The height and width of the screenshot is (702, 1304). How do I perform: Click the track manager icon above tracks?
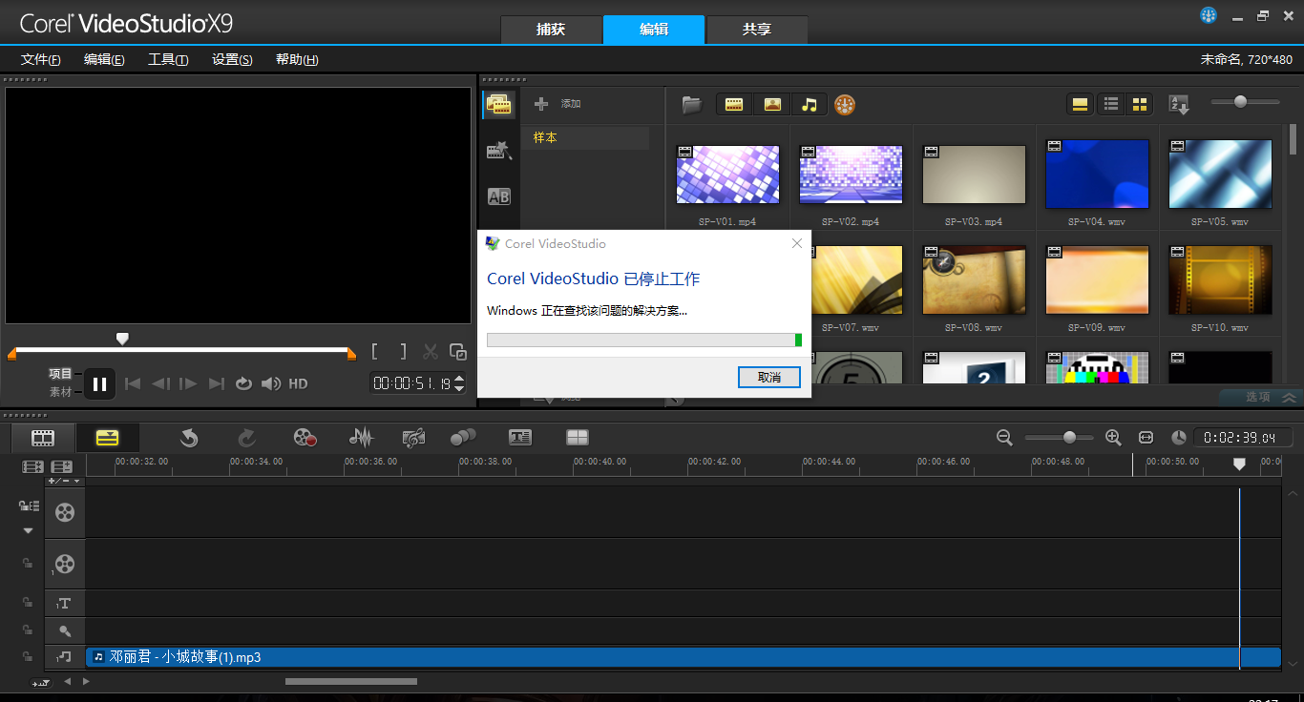point(62,466)
